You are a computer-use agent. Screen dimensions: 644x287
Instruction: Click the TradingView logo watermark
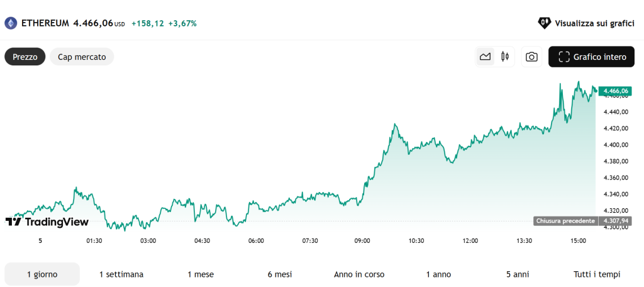47,222
